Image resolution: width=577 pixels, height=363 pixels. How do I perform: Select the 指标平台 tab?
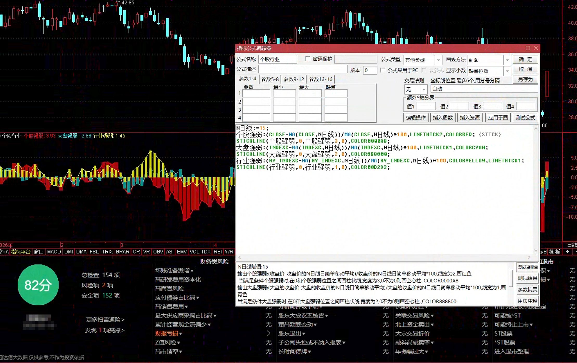pyautogui.click(x=21, y=252)
